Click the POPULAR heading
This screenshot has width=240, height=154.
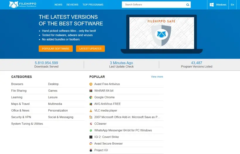tap(97, 77)
